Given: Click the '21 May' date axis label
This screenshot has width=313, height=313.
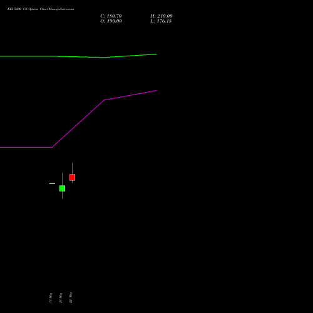Looking at the screenshot, I should pyautogui.click(x=61, y=297).
